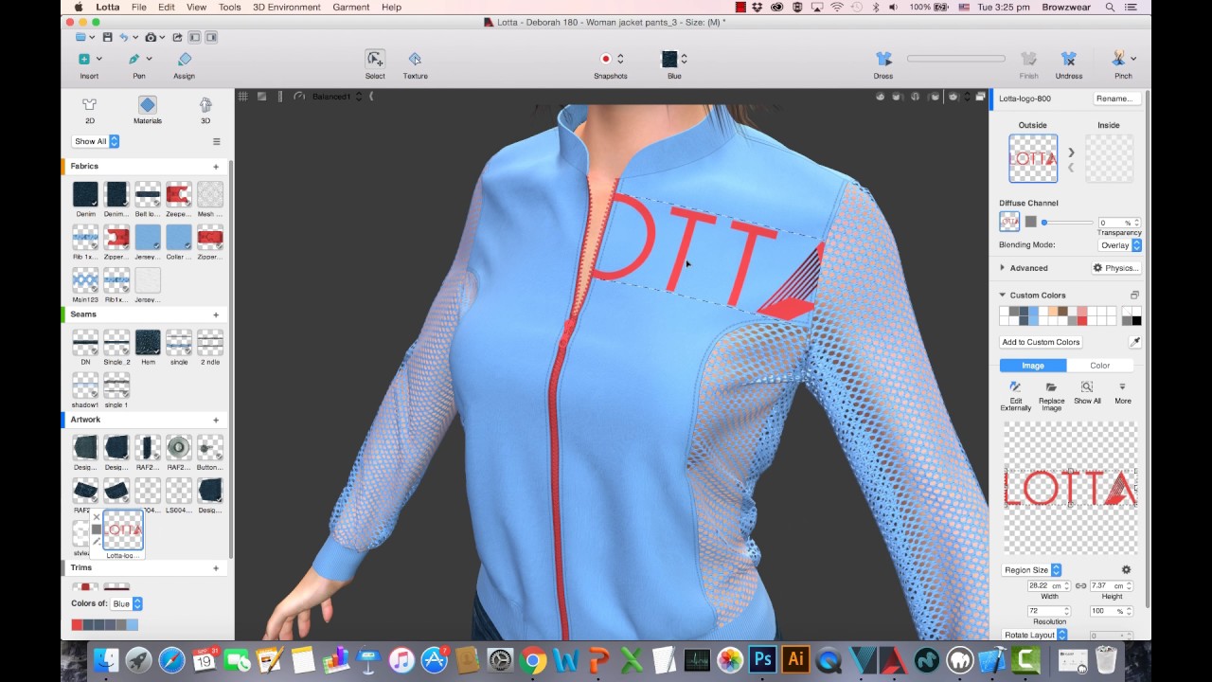
Task: Switch to the Color tab
Action: (x=1099, y=366)
